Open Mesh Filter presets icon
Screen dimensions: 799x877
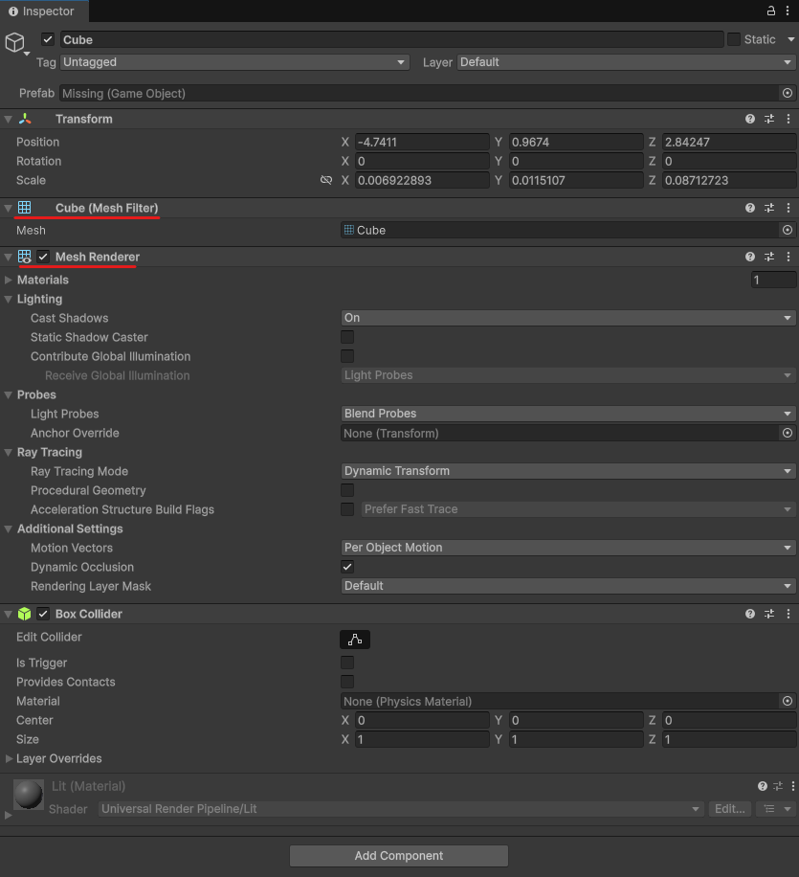[x=769, y=208]
